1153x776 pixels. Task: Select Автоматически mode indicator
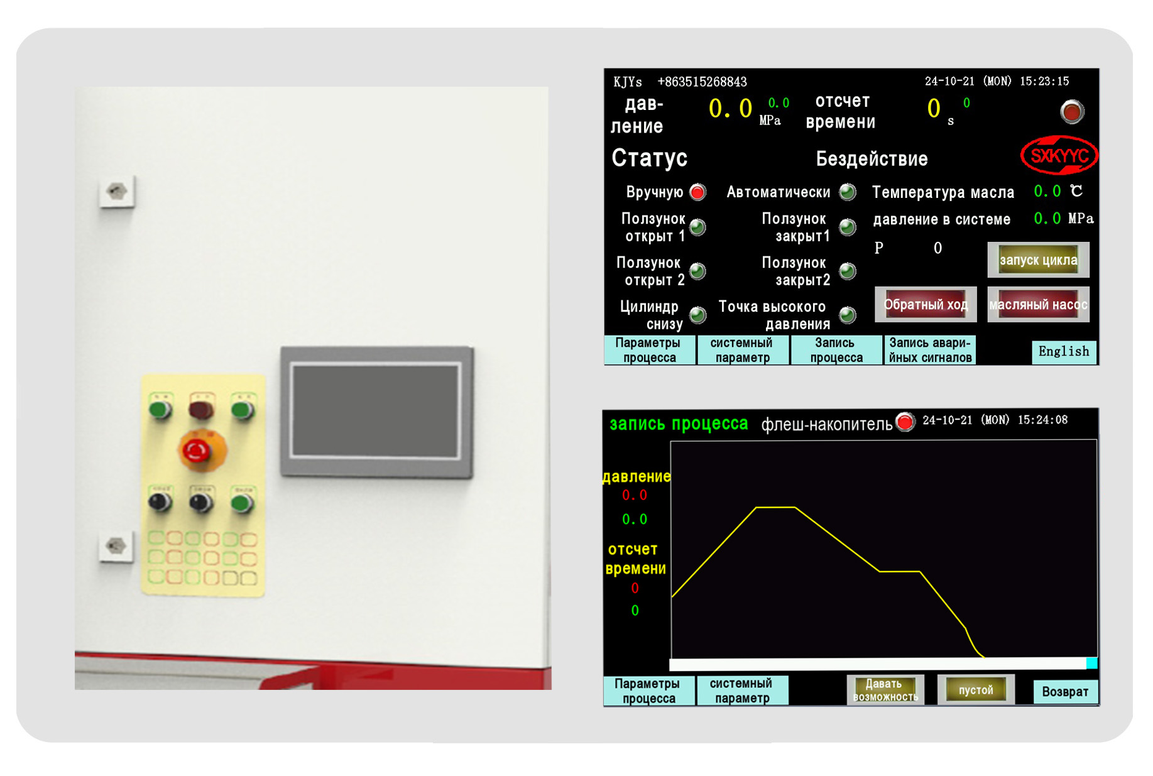pos(848,192)
